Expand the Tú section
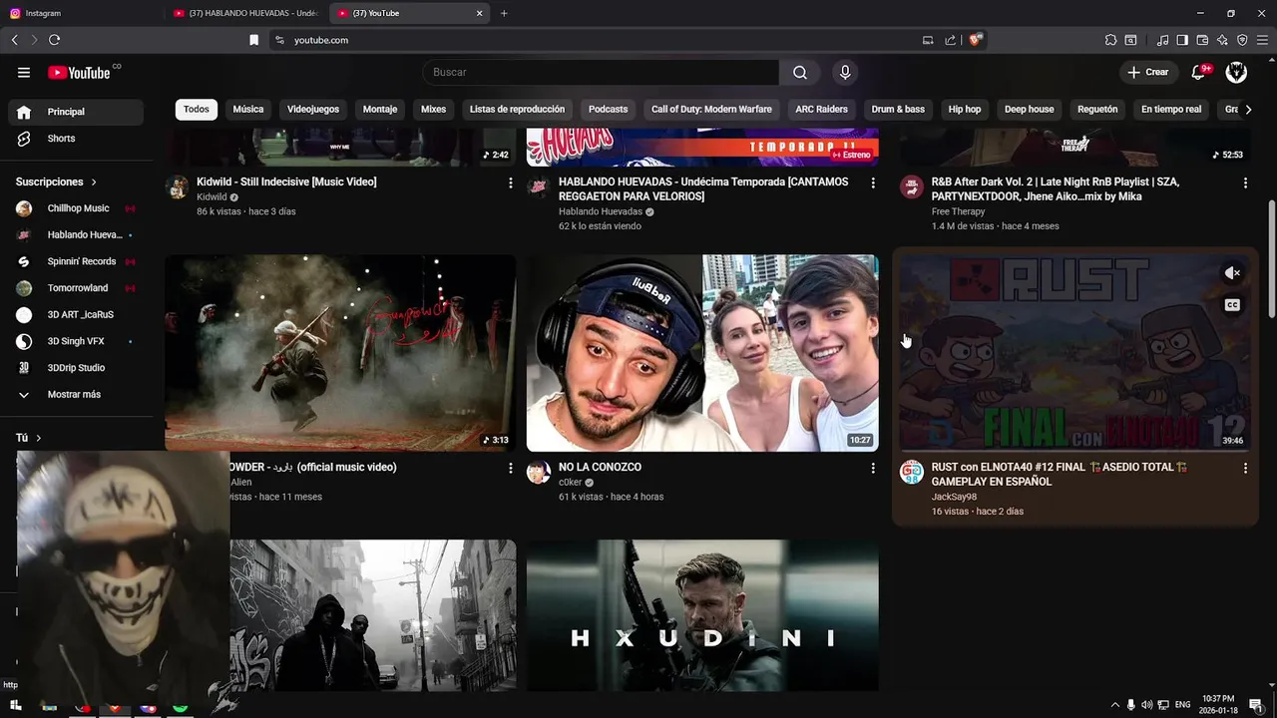The image size is (1277, 718). pos(29,438)
